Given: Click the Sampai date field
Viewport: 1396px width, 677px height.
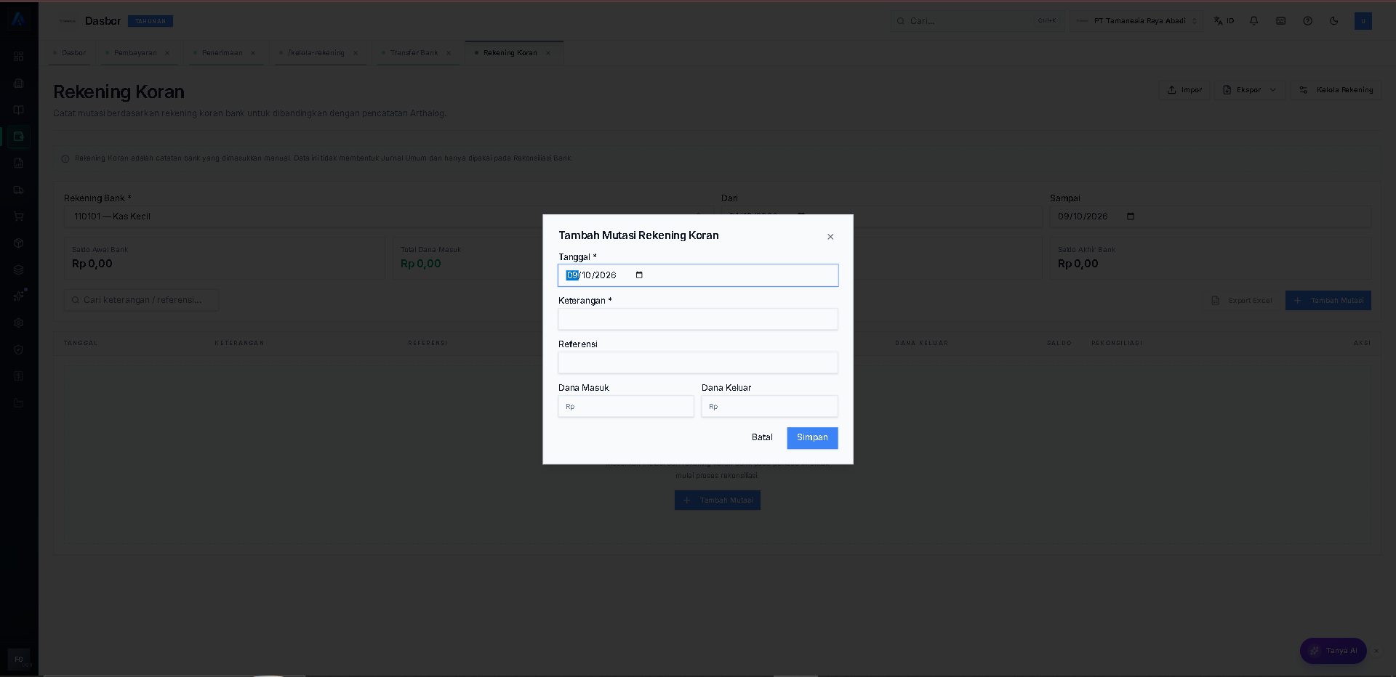Looking at the screenshot, I should [x=1211, y=216].
